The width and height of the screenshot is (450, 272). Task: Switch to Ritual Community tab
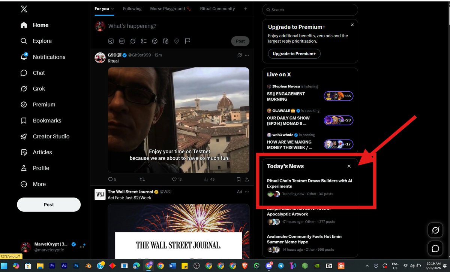[217, 9]
